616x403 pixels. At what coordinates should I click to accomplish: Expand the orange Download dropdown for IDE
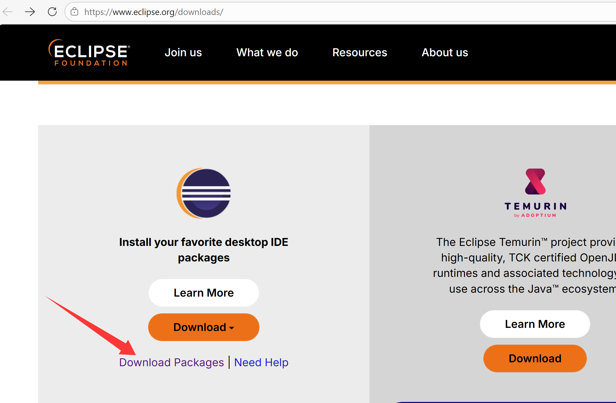click(204, 327)
